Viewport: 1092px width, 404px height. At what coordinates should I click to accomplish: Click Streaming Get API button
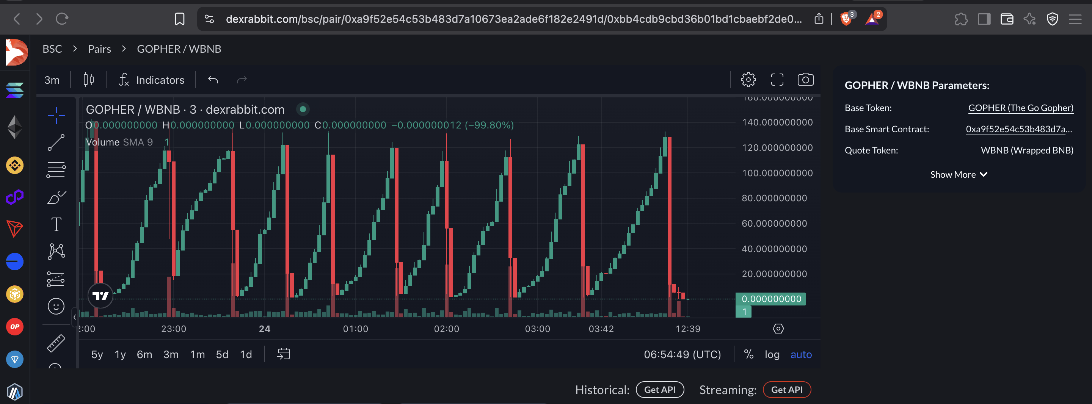tap(787, 390)
